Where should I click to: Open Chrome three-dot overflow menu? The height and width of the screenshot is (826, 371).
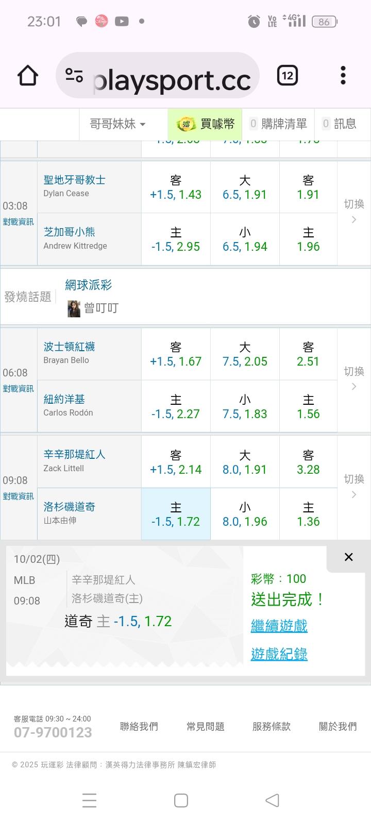pyautogui.click(x=343, y=76)
